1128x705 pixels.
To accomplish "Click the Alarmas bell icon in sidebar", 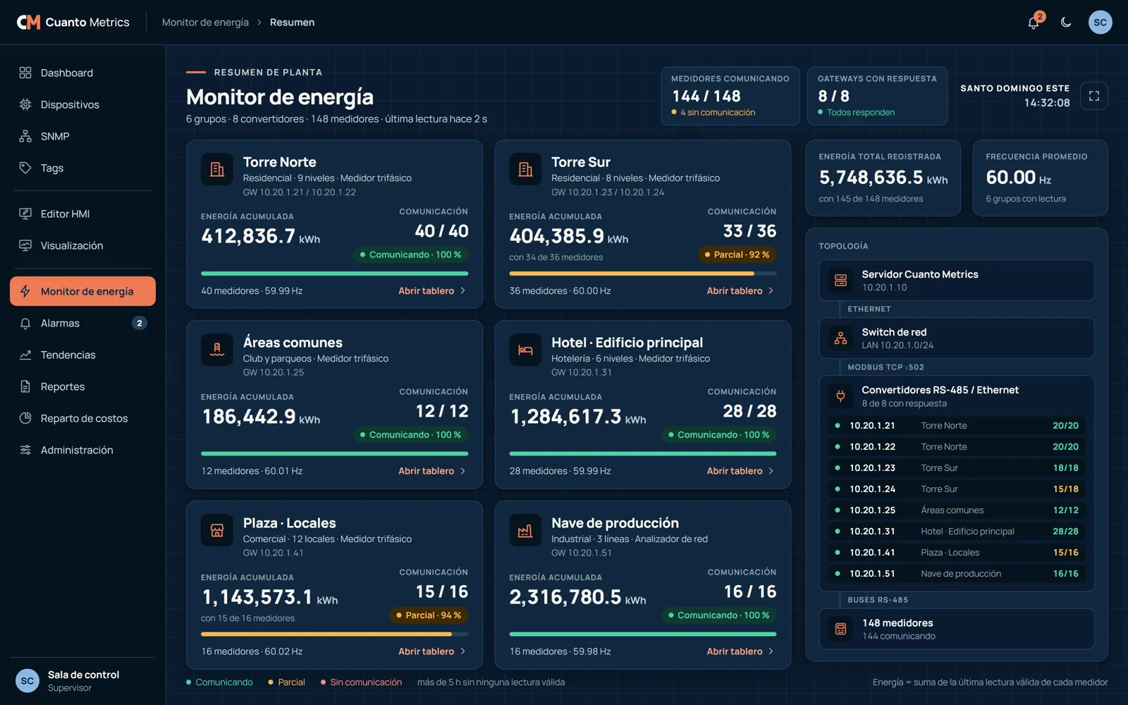I will point(25,323).
